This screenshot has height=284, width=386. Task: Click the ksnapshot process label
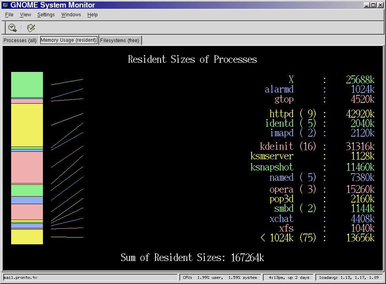[272, 167]
